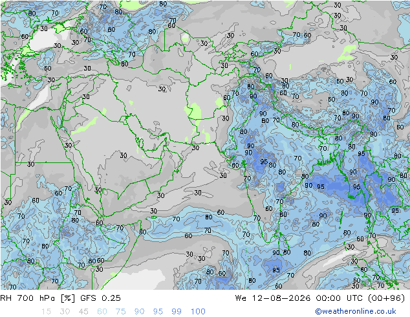Select the 'RH 700 hPa [%]' title text
Screen dimensions: 410x317
click(38, 298)
